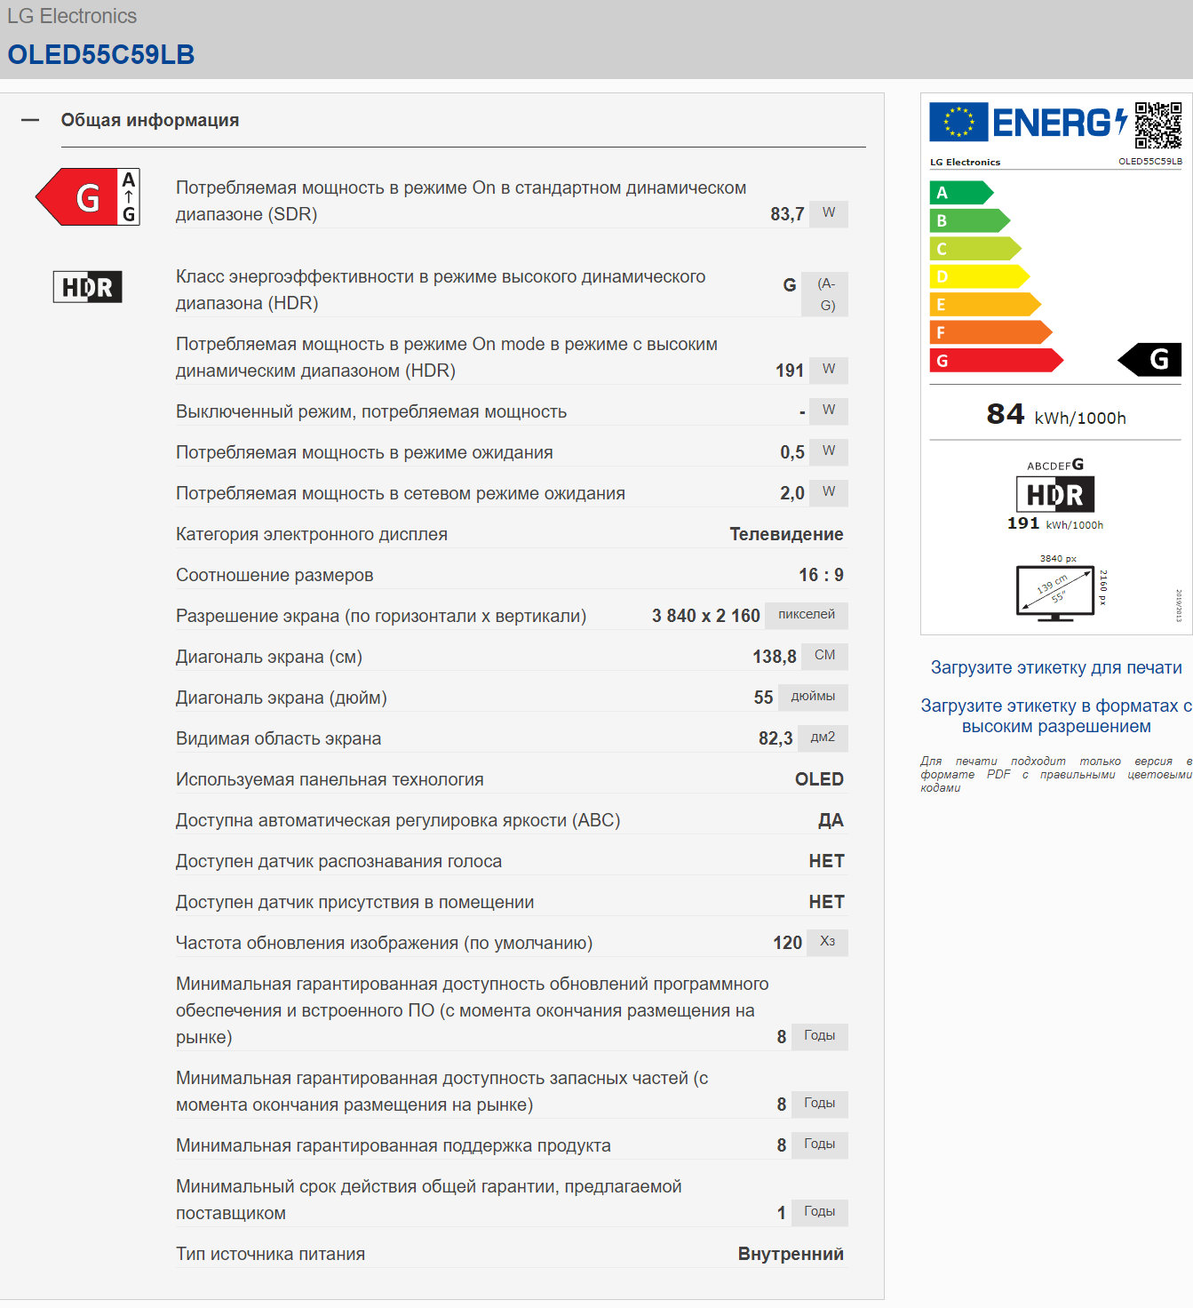Click the standby power value 0,5
1193x1308 pixels.
coord(792,452)
